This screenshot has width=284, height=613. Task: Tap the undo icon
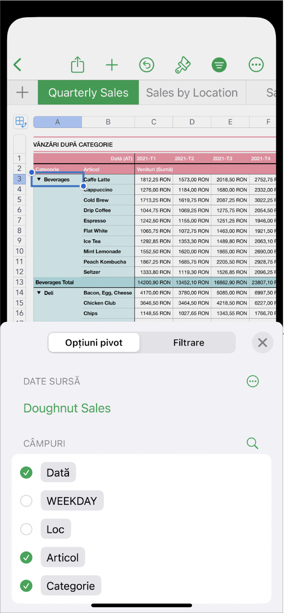pyautogui.click(x=146, y=65)
